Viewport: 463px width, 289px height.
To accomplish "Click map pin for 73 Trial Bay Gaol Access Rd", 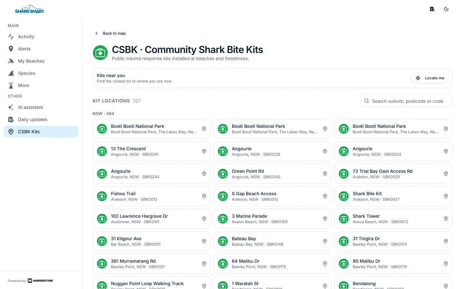I will pyautogui.click(x=446, y=174).
